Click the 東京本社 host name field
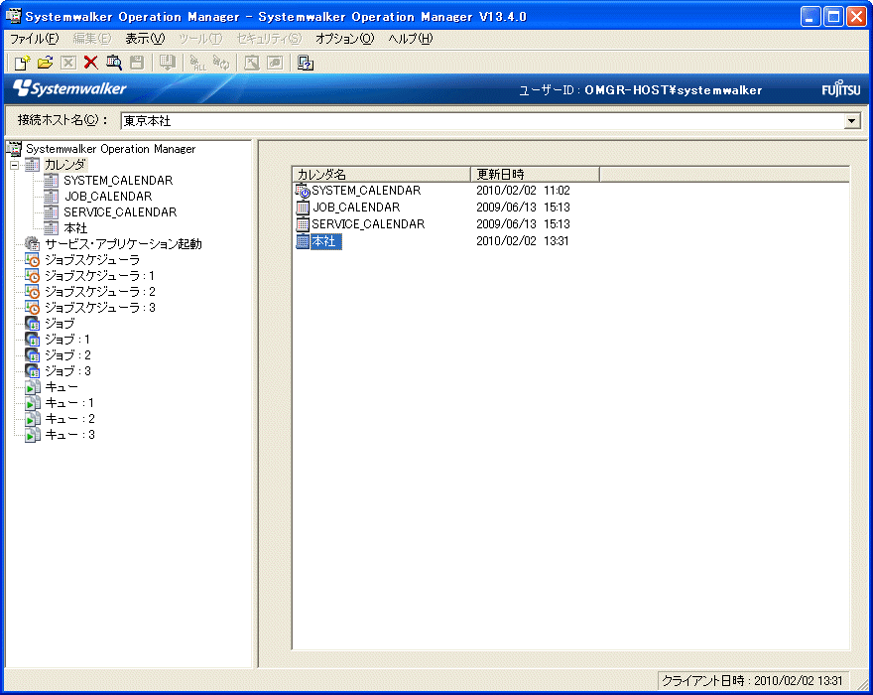Image resolution: width=873 pixels, height=695 pixels. coord(482,120)
